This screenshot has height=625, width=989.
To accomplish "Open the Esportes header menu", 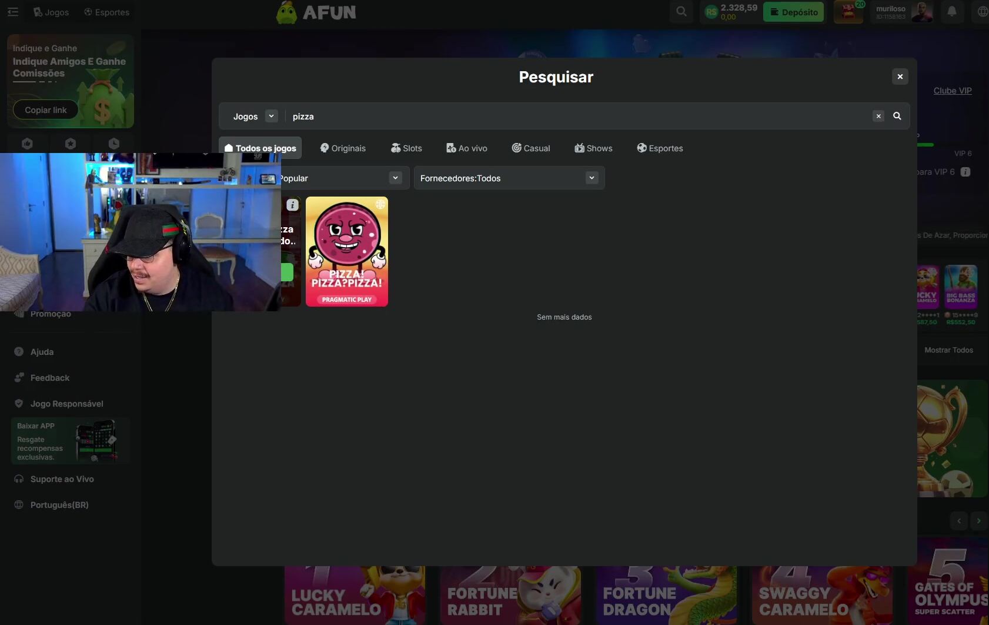I will 106,12.
